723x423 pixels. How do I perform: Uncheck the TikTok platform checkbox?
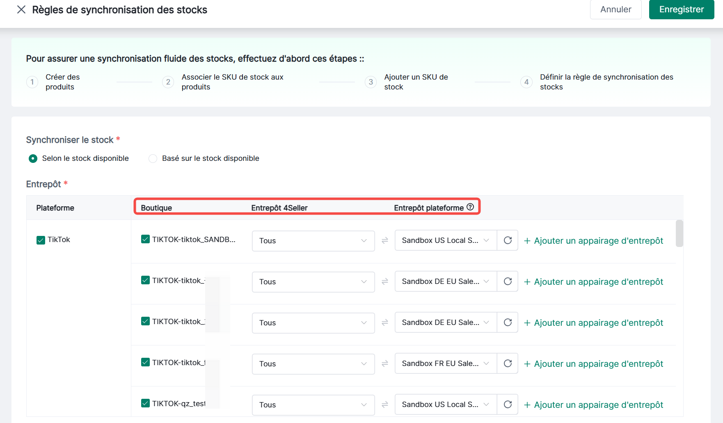[x=41, y=240]
